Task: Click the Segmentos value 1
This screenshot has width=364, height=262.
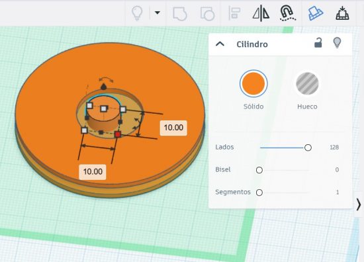Action: pos(338,192)
